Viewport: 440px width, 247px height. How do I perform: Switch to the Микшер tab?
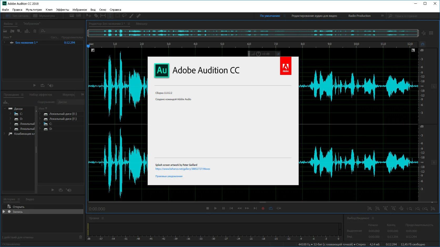click(141, 24)
